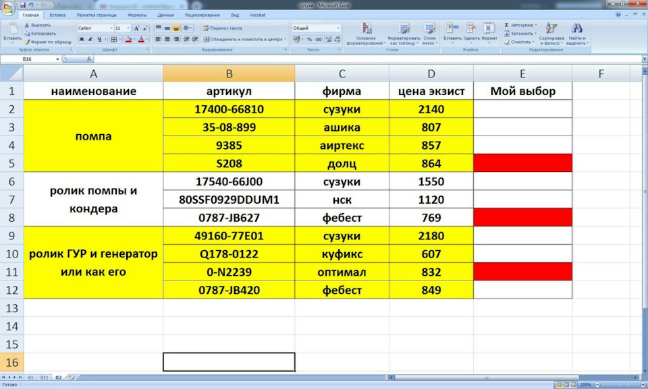Toggle bold Ж formatting
648x389 pixels.
pyautogui.click(x=82, y=39)
